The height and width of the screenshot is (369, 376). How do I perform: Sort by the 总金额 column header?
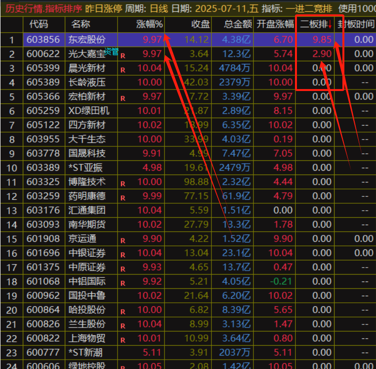click(x=238, y=24)
